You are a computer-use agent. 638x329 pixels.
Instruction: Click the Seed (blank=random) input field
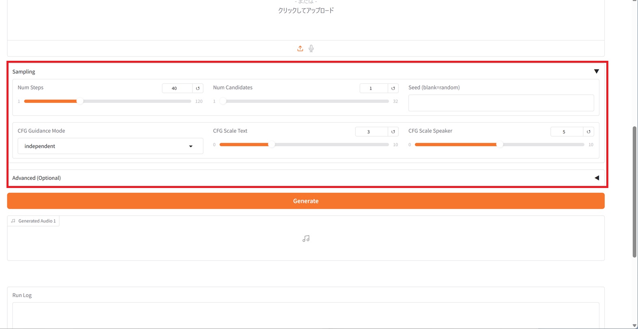[x=501, y=103]
